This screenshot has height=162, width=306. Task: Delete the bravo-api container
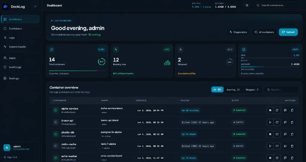coord(292,122)
